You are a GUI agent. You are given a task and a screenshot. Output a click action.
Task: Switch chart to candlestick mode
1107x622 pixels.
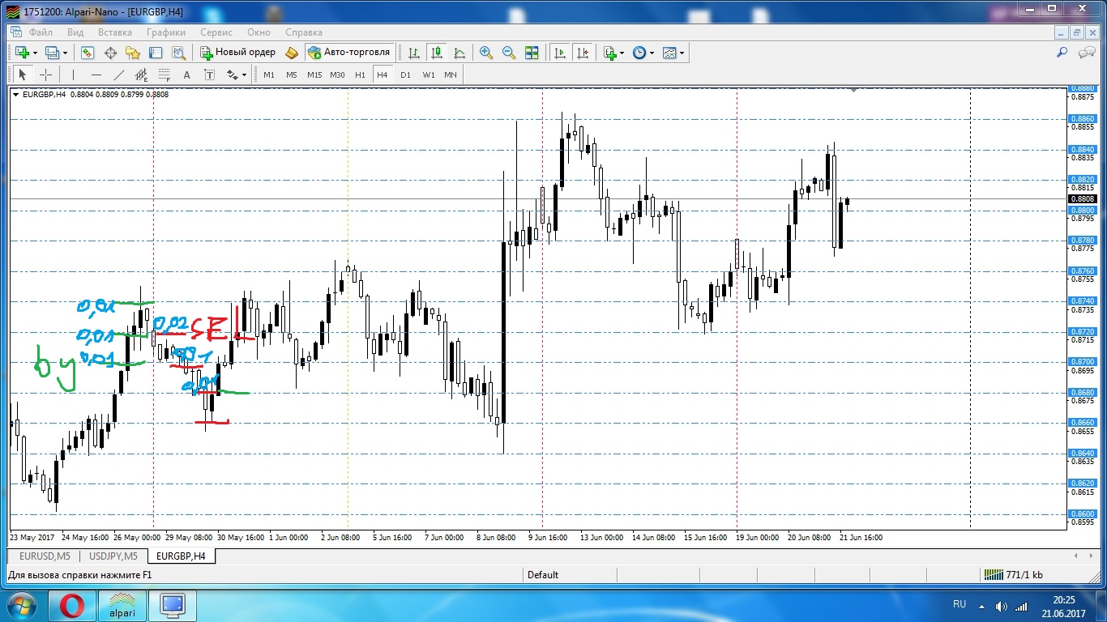pos(437,53)
